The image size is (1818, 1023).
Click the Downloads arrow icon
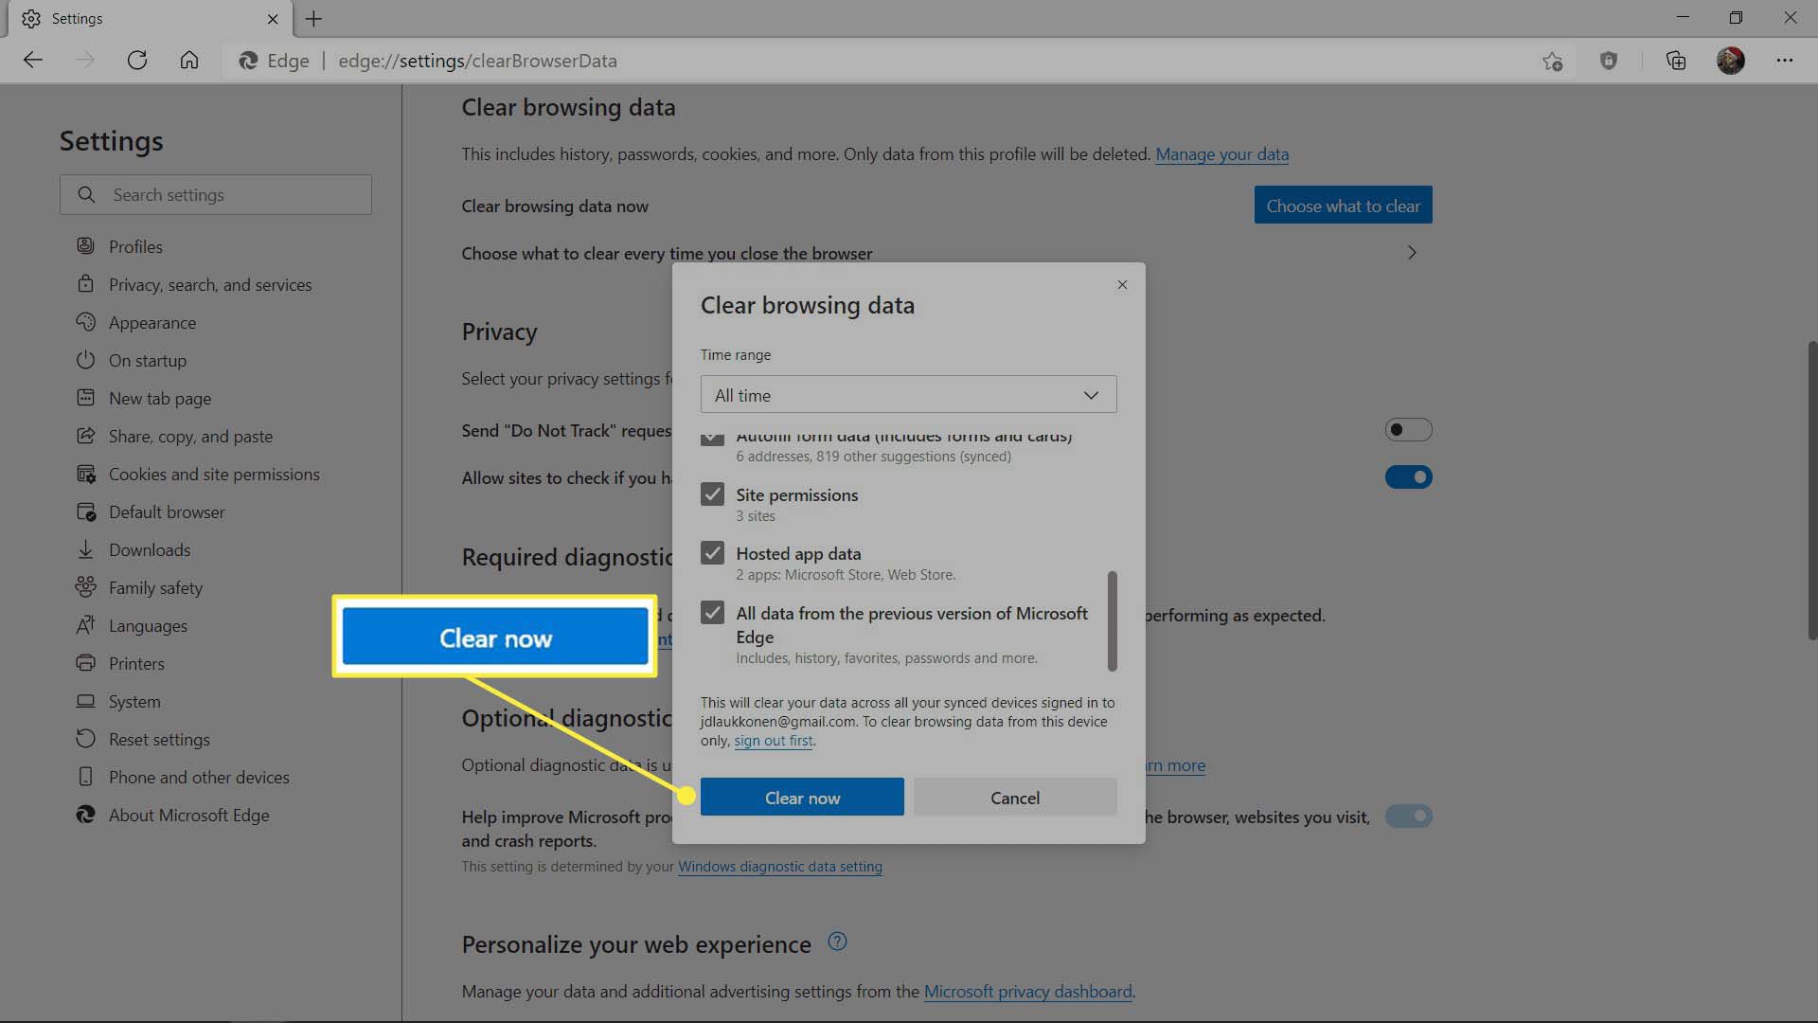pos(85,549)
